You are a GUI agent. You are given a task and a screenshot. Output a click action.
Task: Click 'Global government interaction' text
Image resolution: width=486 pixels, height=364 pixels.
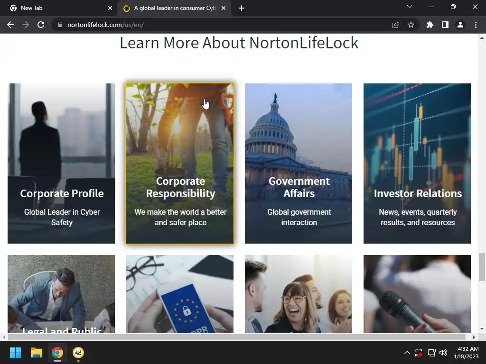pos(299,217)
